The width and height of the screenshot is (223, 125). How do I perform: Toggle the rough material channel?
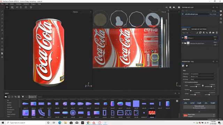[x=199, y=103]
